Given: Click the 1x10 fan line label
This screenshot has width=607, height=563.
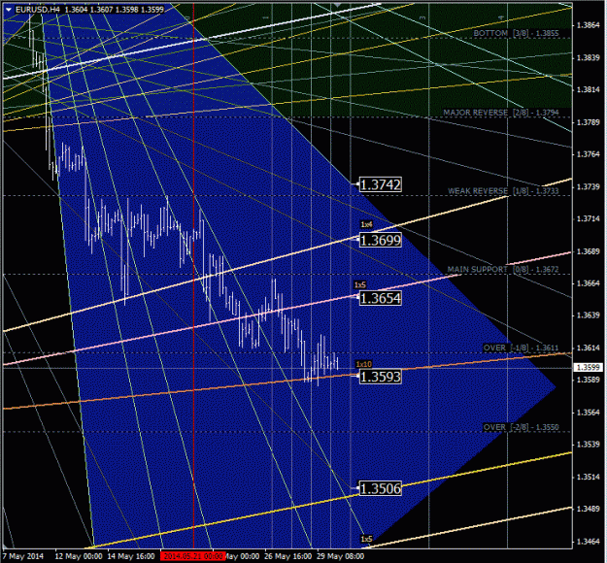Looking at the screenshot, I should click(x=363, y=364).
